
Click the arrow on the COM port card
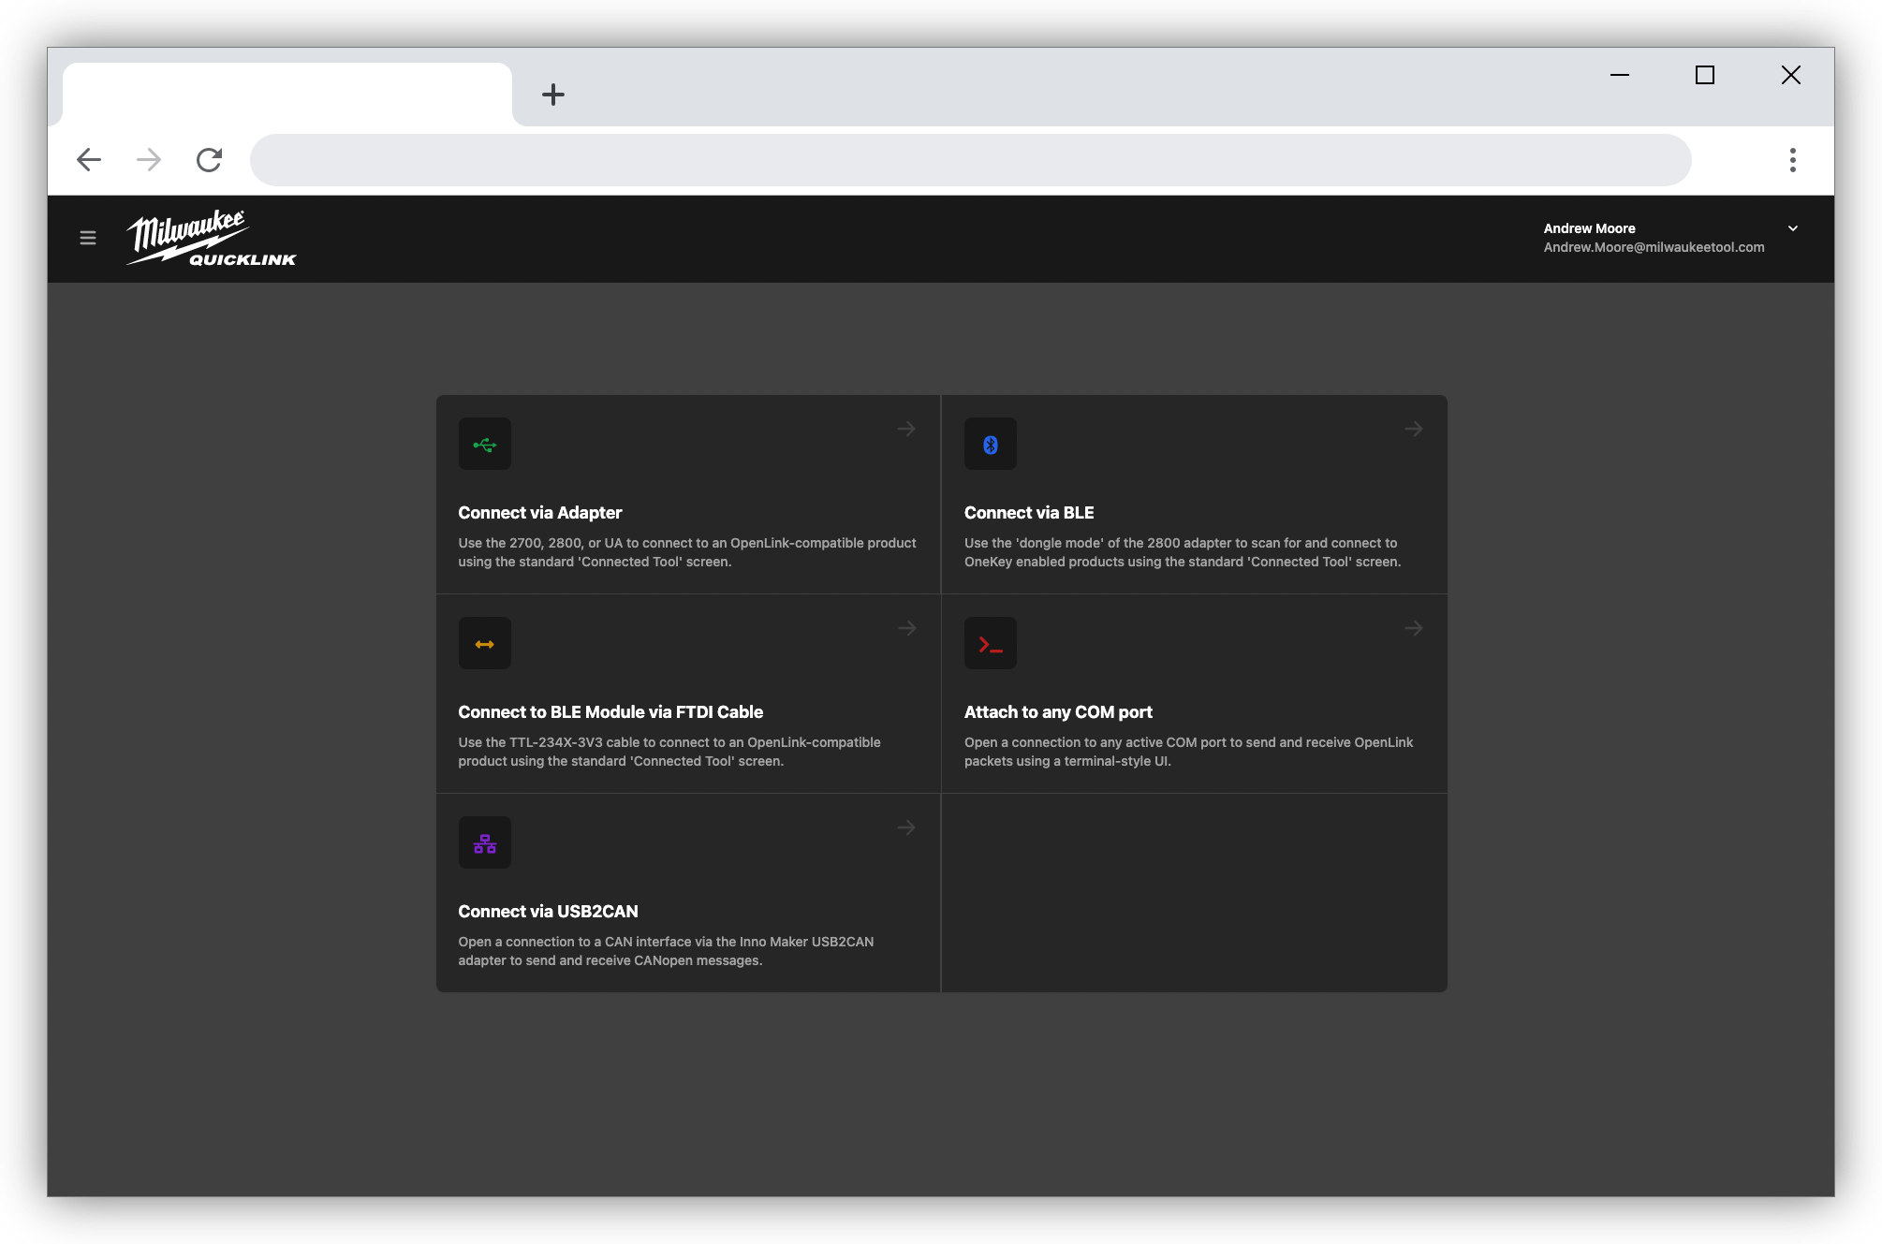[x=1414, y=628]
